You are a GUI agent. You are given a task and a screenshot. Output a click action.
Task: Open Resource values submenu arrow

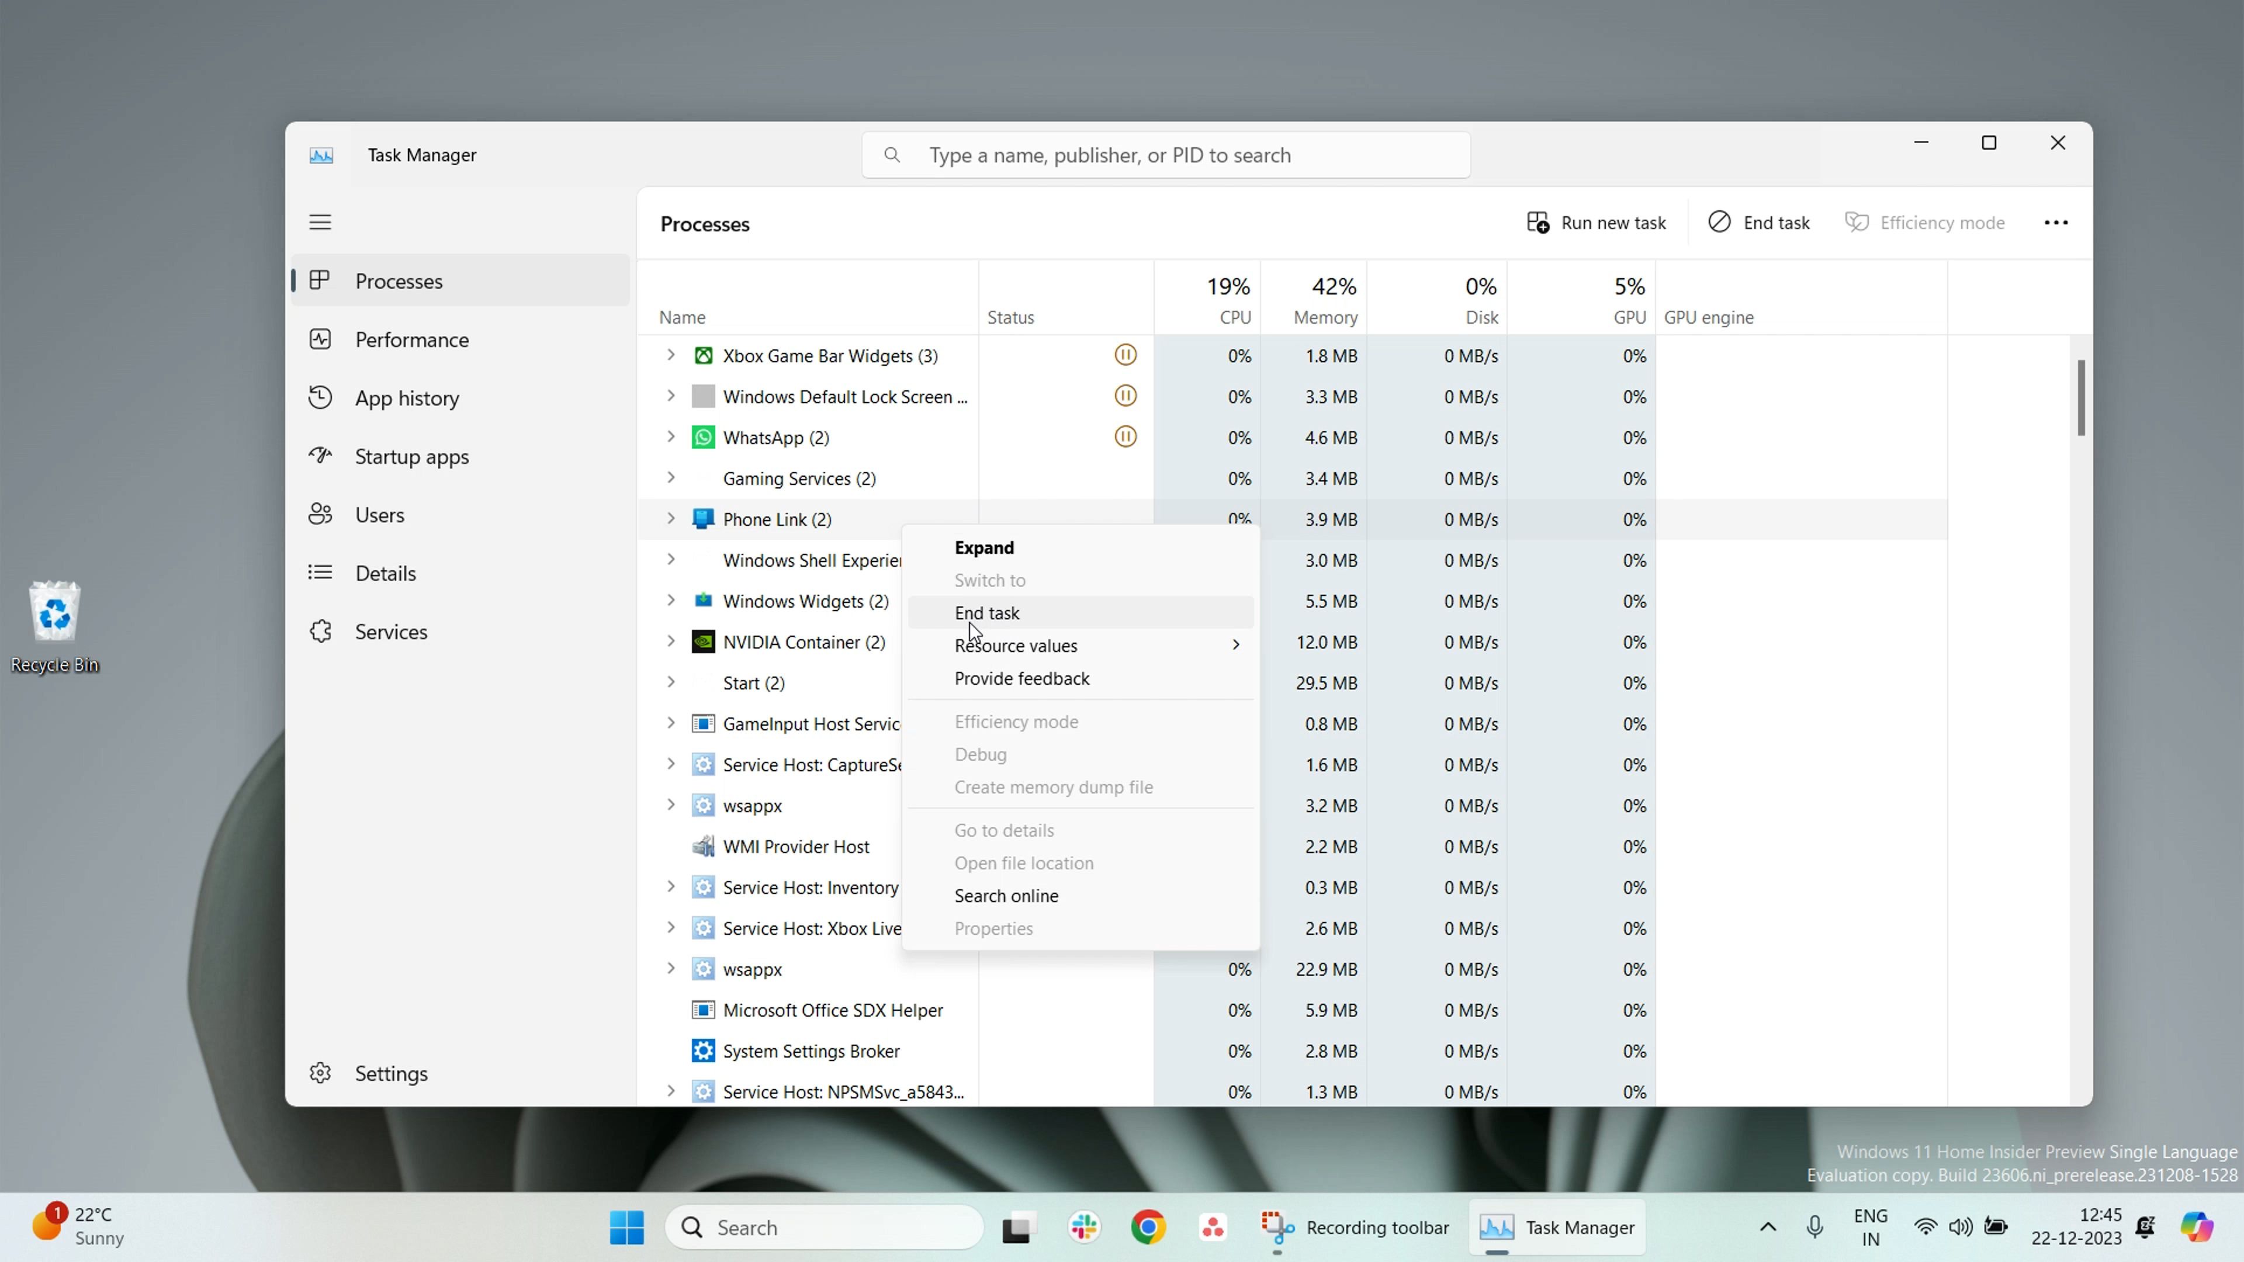coord(1235,646)
